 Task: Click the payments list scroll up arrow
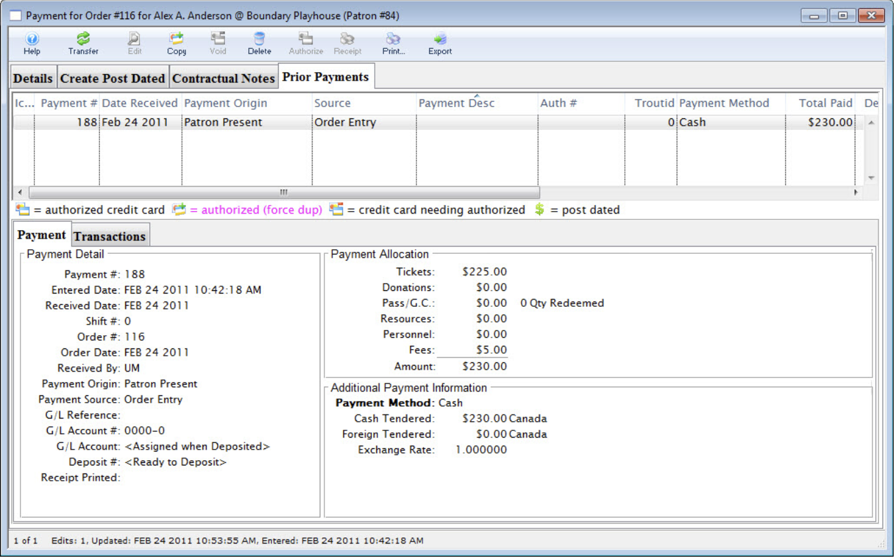tap(871, 122)
